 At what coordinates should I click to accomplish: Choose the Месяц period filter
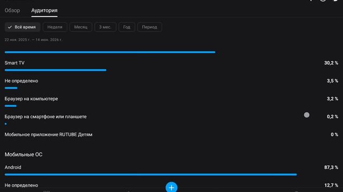(x=81, y=27)
